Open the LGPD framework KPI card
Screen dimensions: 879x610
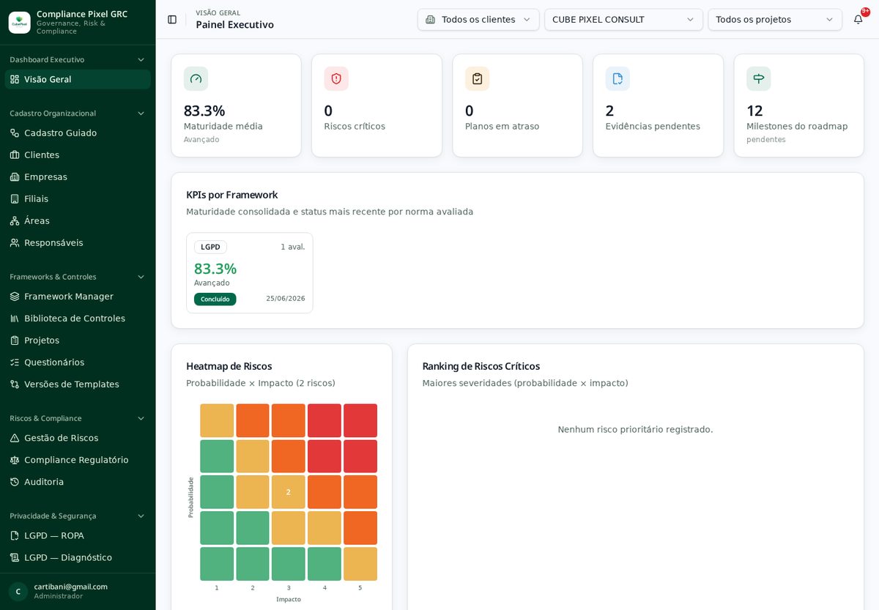249,273
